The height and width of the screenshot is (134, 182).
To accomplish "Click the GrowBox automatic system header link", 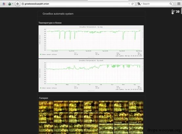I will tap(58, 14).
